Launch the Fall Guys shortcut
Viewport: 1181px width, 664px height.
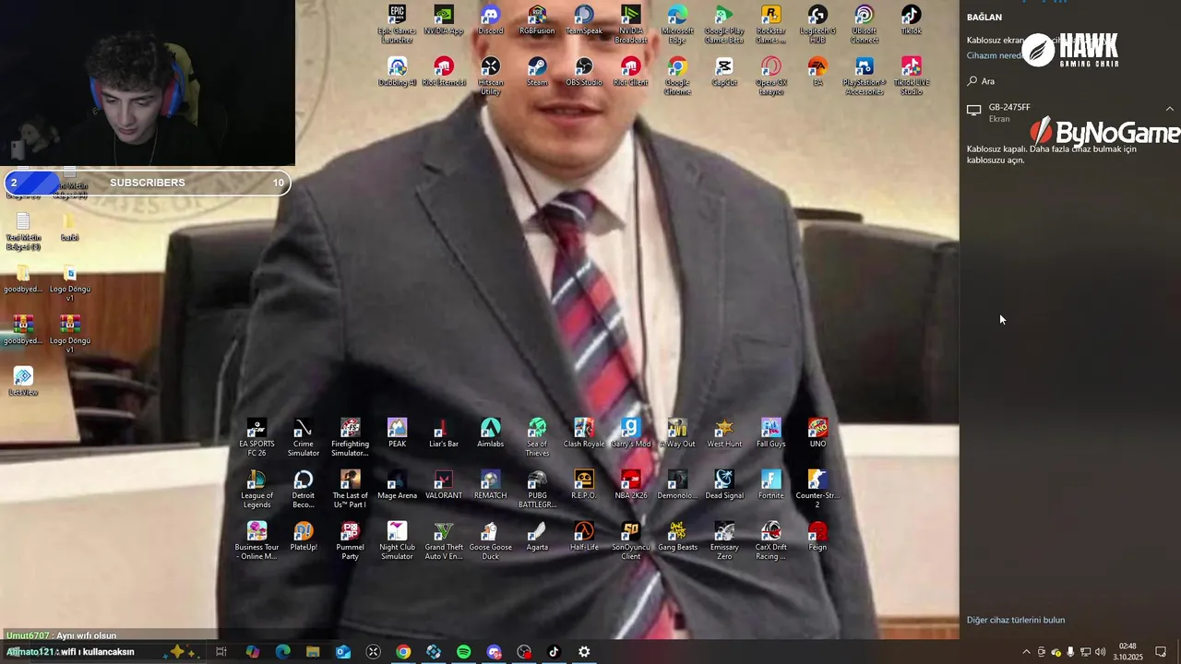click(x=770, y=433)
